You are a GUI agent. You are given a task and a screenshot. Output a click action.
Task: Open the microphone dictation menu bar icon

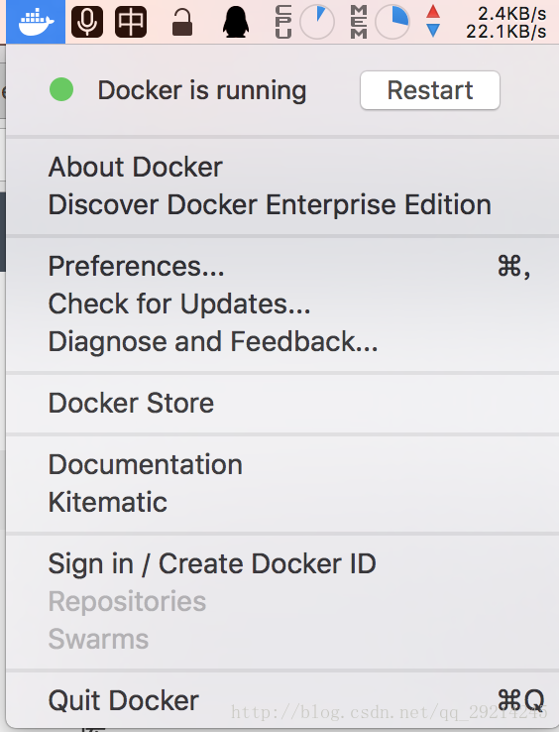[x=87, y=22]
